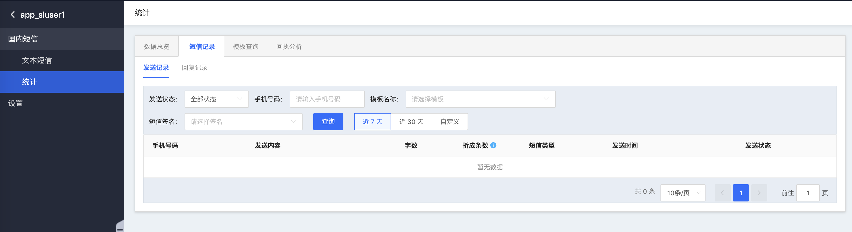The height and width of the screenshot is (232, 852).
Task: Open the 发送状态 dropdown showing 全部状态
Action: click(x=217, y=99)
